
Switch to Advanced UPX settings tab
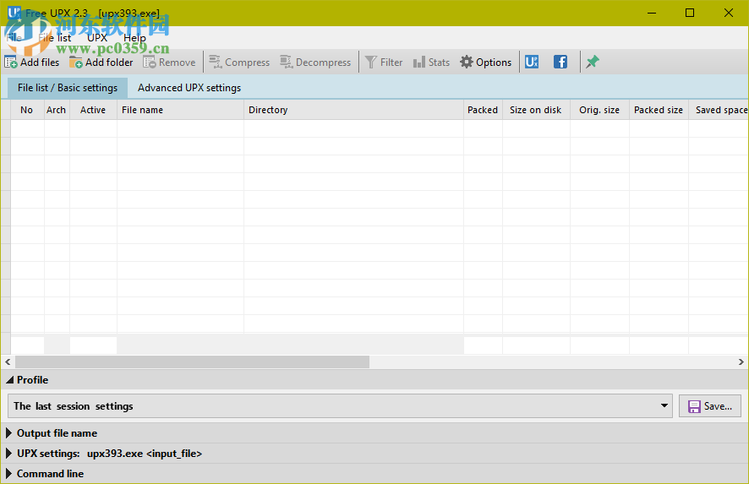click(189, 88)
